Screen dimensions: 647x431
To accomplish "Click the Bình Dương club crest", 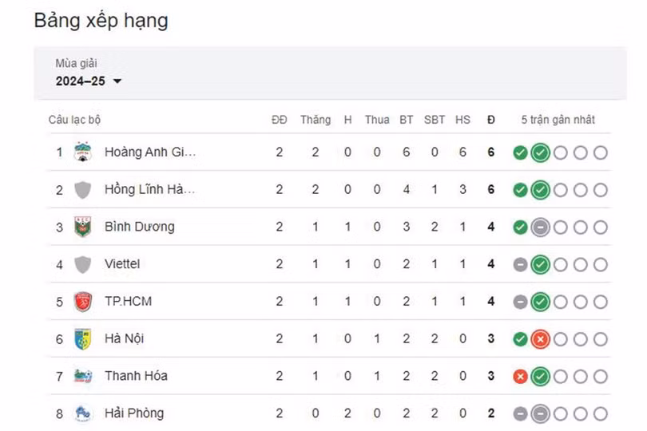I will [x=82, y=227].
